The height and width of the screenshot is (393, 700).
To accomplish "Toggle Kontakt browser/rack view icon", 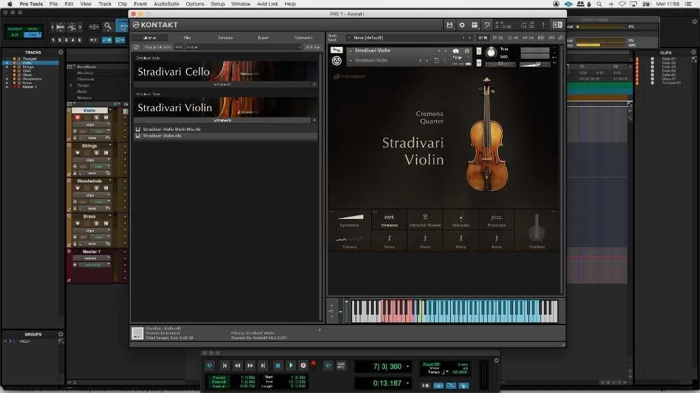I will [475, 25].
